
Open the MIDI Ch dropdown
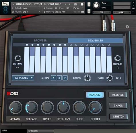[26, 12]
